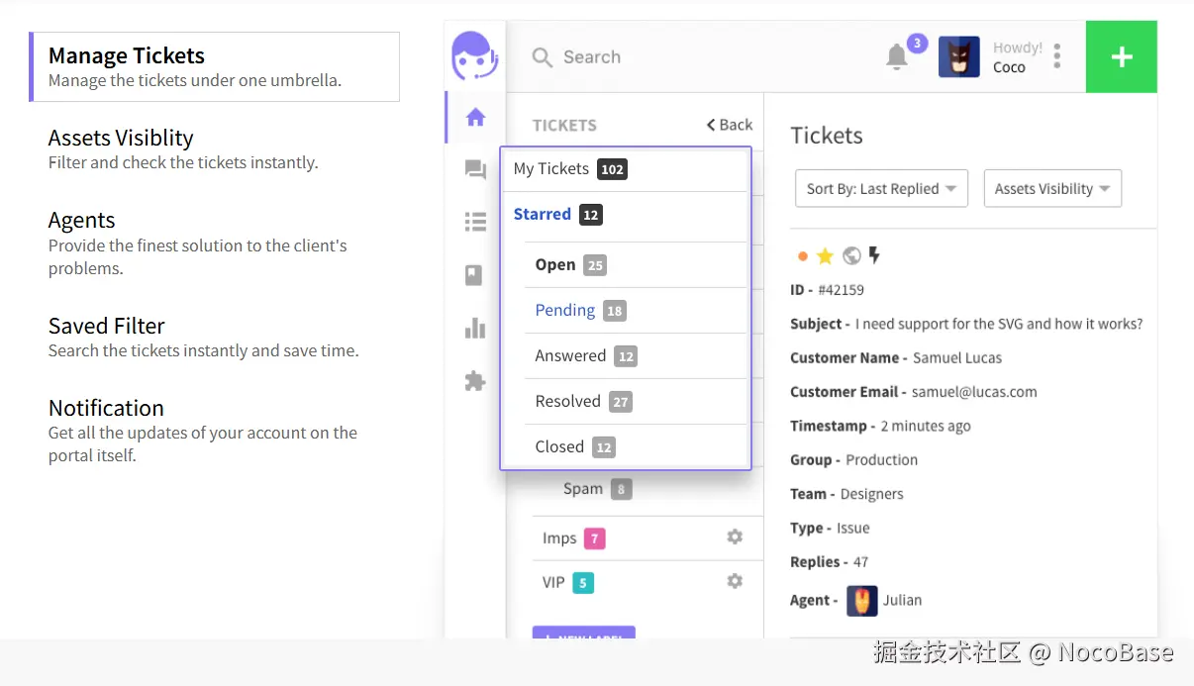This screenshot has height=686, width=1194.
Task: Select the VIP label
Action: coord(567,583)
